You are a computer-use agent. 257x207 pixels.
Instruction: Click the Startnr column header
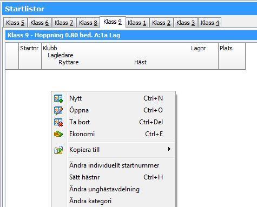(30, 56)
